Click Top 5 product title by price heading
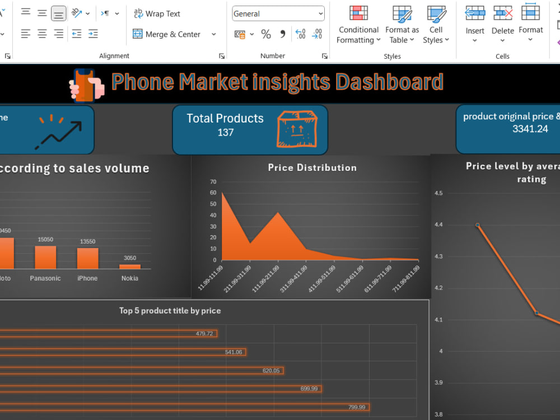Screen dimensions: 560x420 (170, 311)
